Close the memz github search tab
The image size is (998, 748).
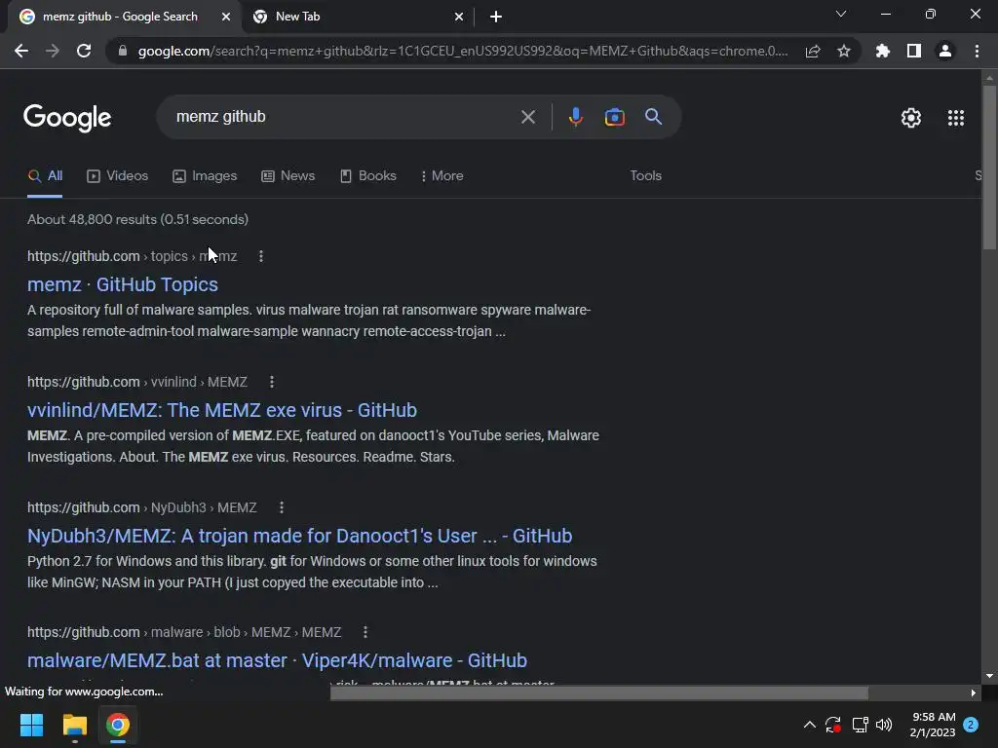click(x=226, y=17)
